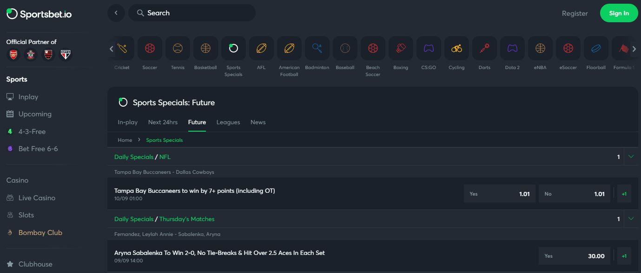This screenshot has width=641, height=273.
Task: Open the Soccer sport icon
Action: pyautogui.click(x=150, y=48)
